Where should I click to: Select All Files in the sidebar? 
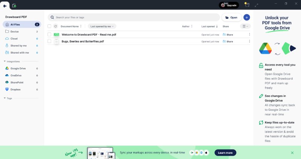(x=22, y=24)
